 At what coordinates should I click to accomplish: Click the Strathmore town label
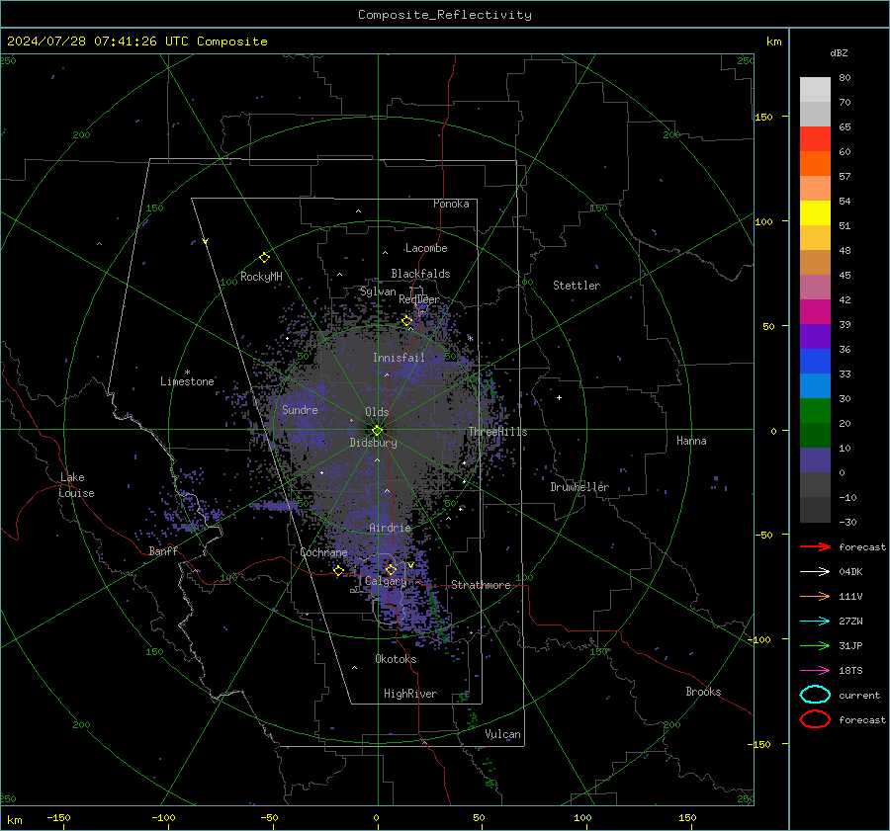481,585
